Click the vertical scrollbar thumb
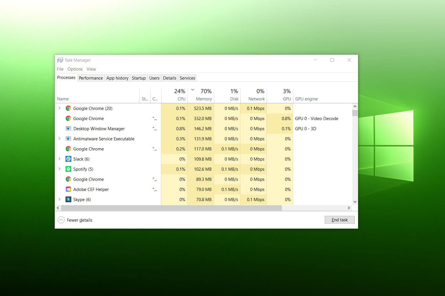This screenshot has height=296, width=445. pyautogui.click(x=355, y=113)
